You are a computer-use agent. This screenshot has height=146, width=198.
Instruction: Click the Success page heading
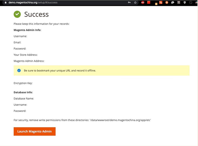(x=36, y=14)
